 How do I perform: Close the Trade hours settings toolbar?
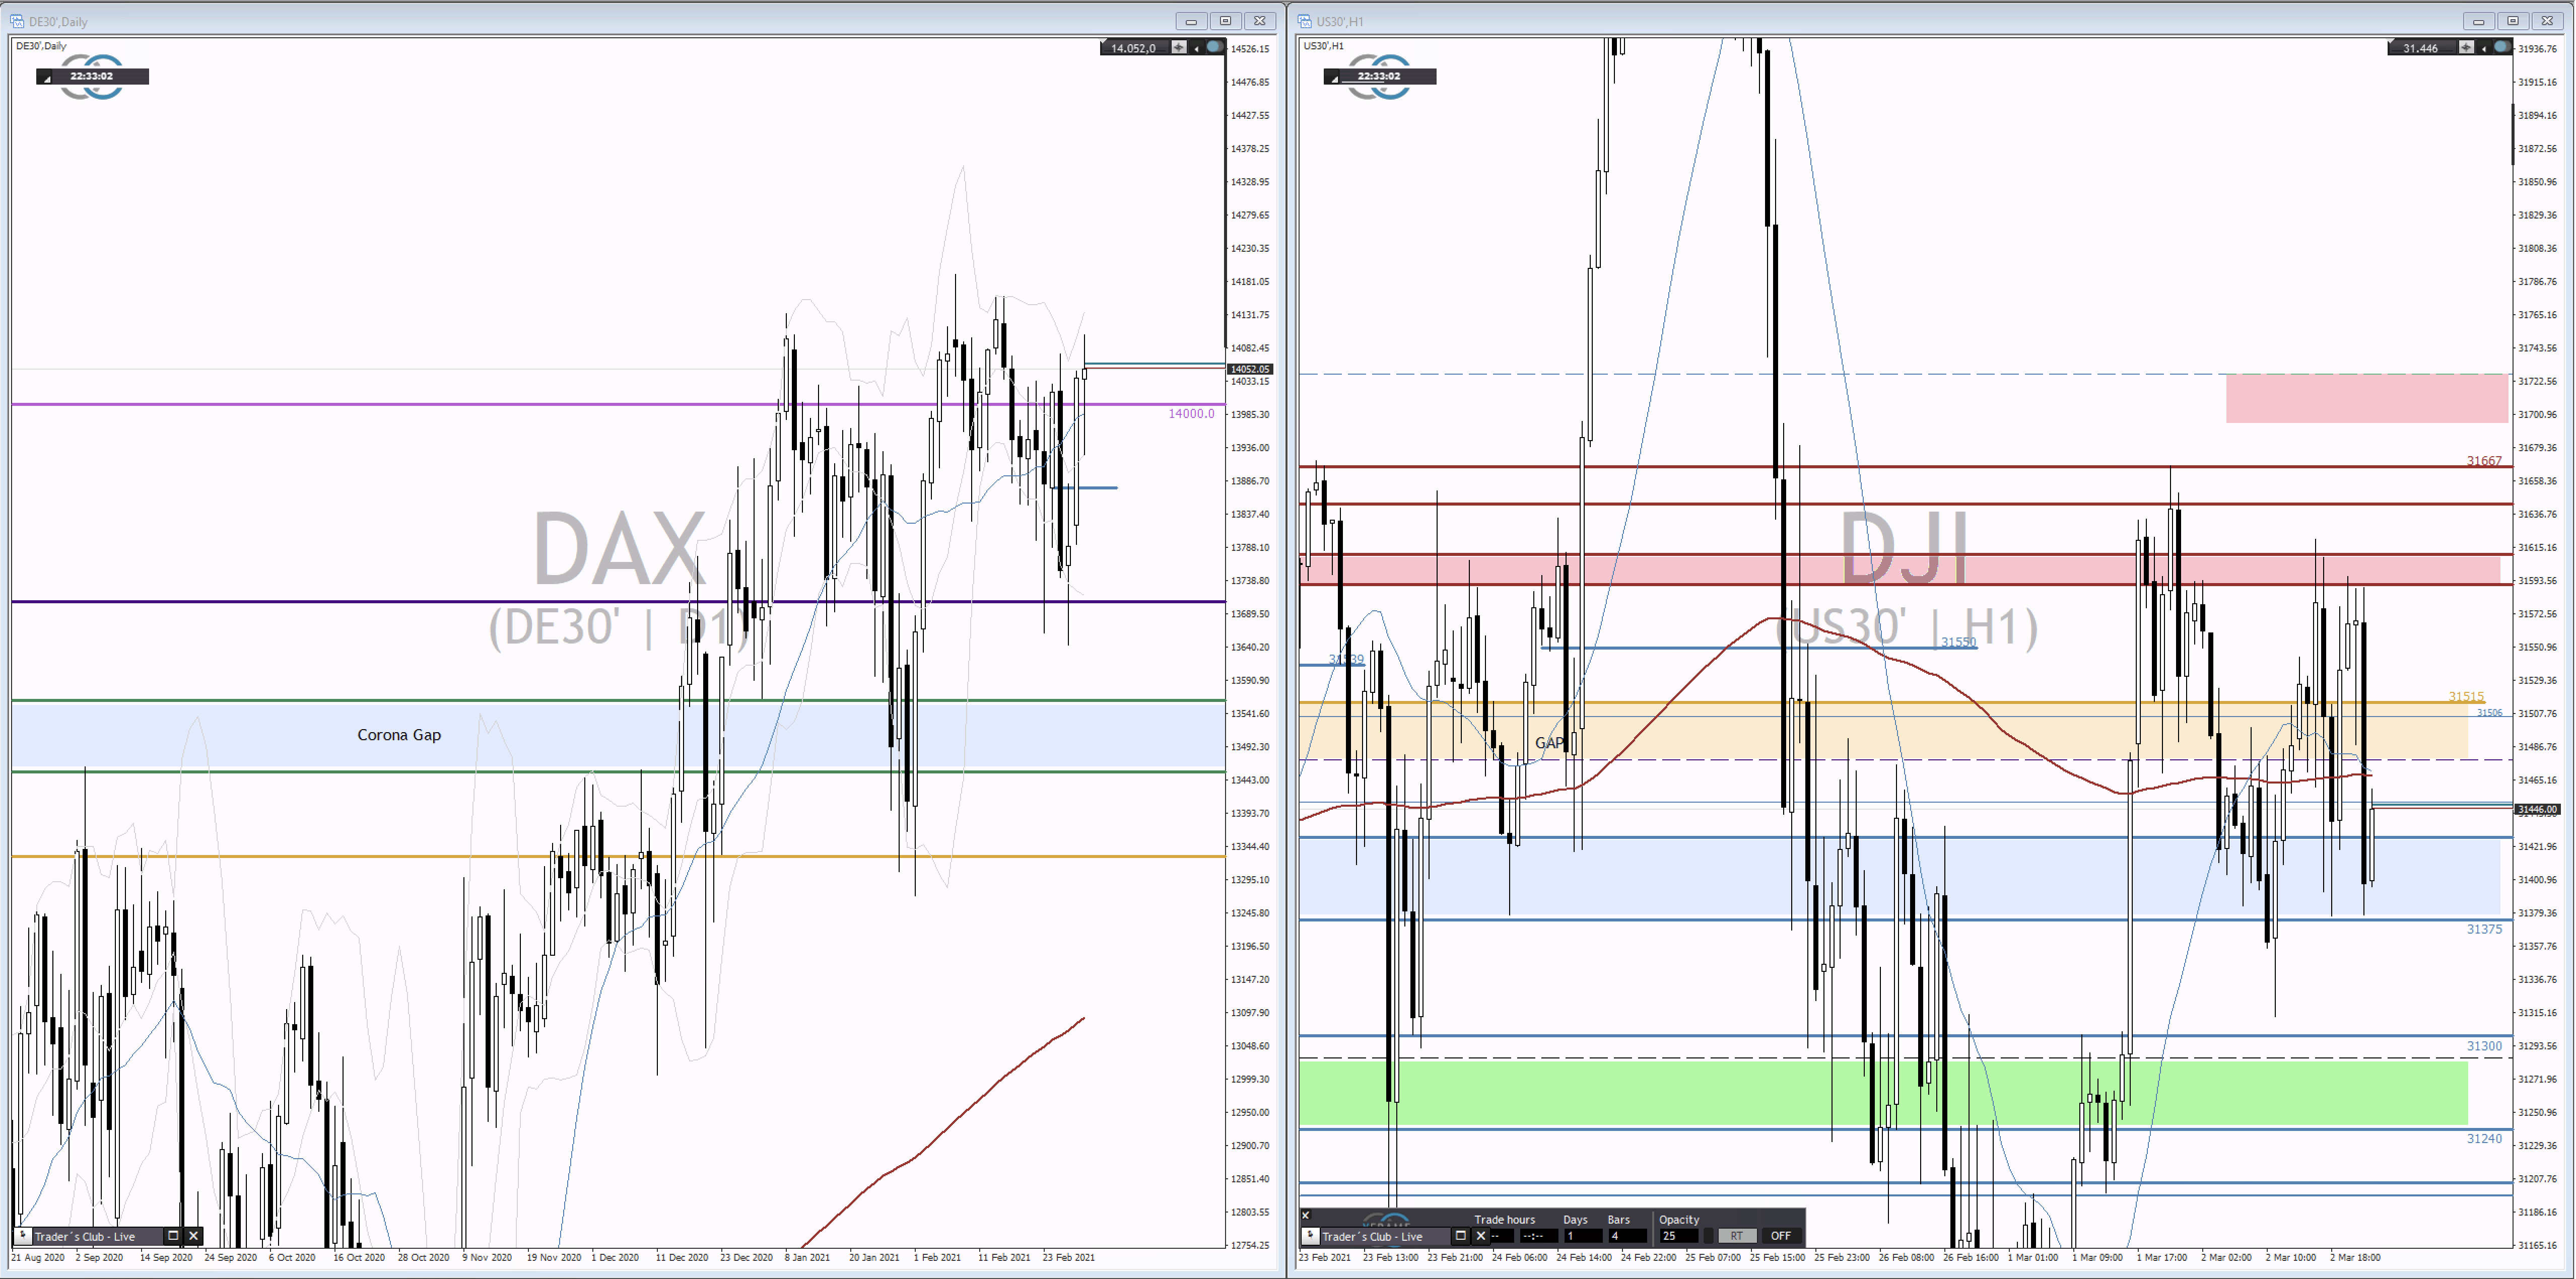[x=1306, y=1215]
